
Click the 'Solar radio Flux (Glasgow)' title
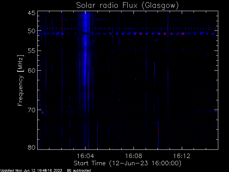pos(127,6)
